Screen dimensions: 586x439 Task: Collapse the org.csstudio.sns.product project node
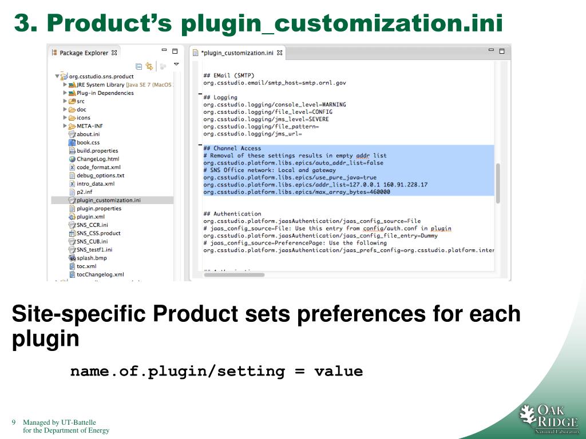click(57, 76)
